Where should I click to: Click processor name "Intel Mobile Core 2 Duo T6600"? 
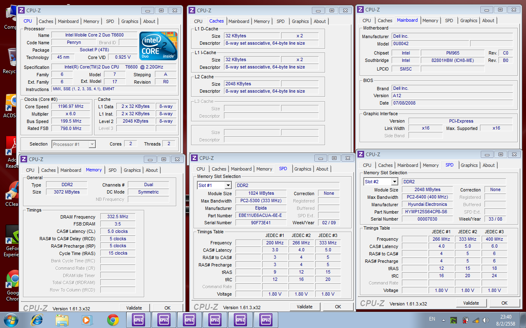tap(94, 35)
